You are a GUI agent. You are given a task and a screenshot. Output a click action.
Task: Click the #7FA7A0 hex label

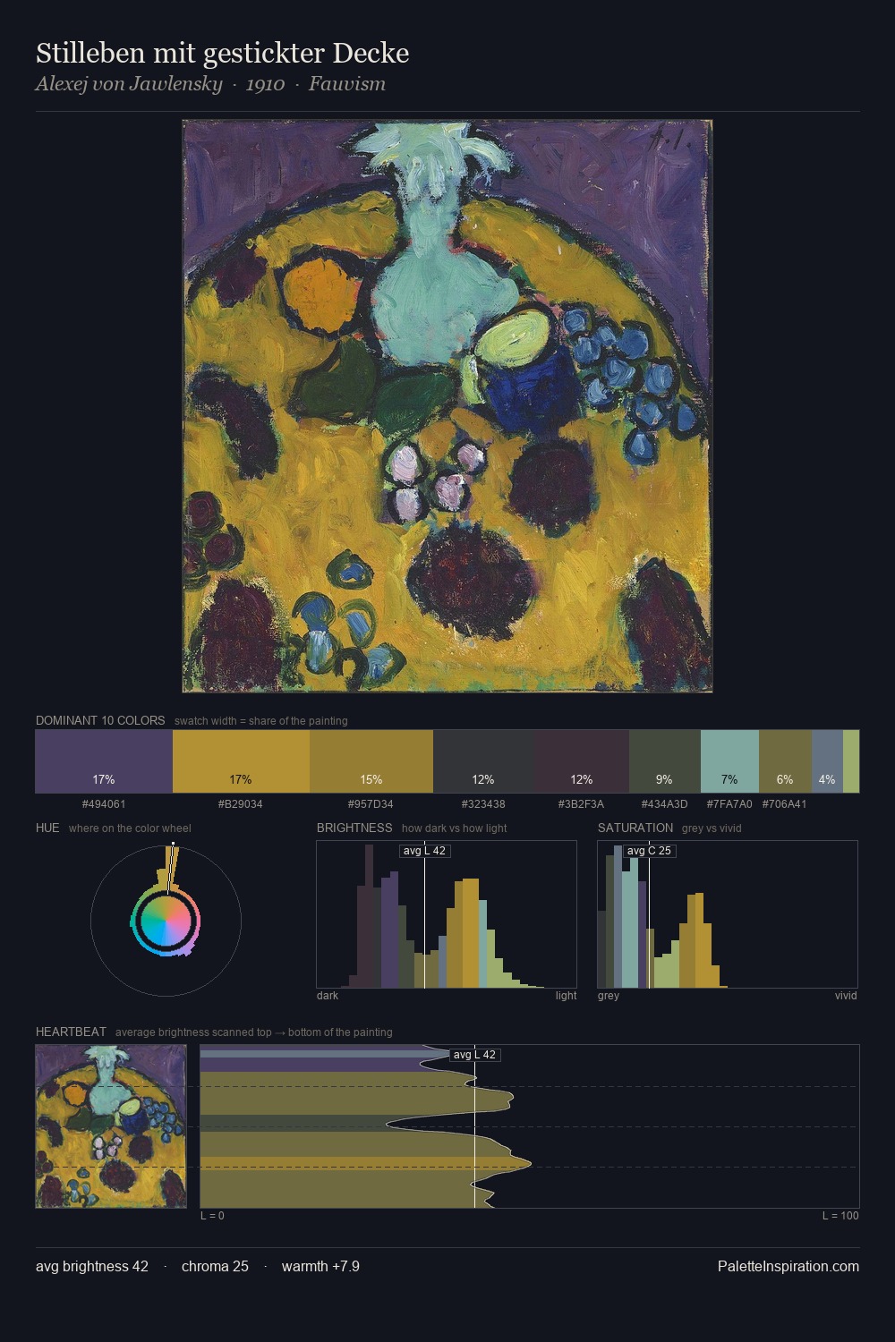(x=729, y=804)
